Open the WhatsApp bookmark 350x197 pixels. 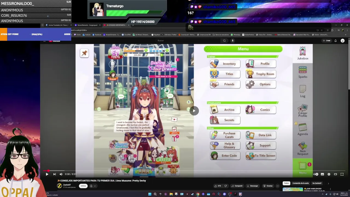tap(235, 35)
